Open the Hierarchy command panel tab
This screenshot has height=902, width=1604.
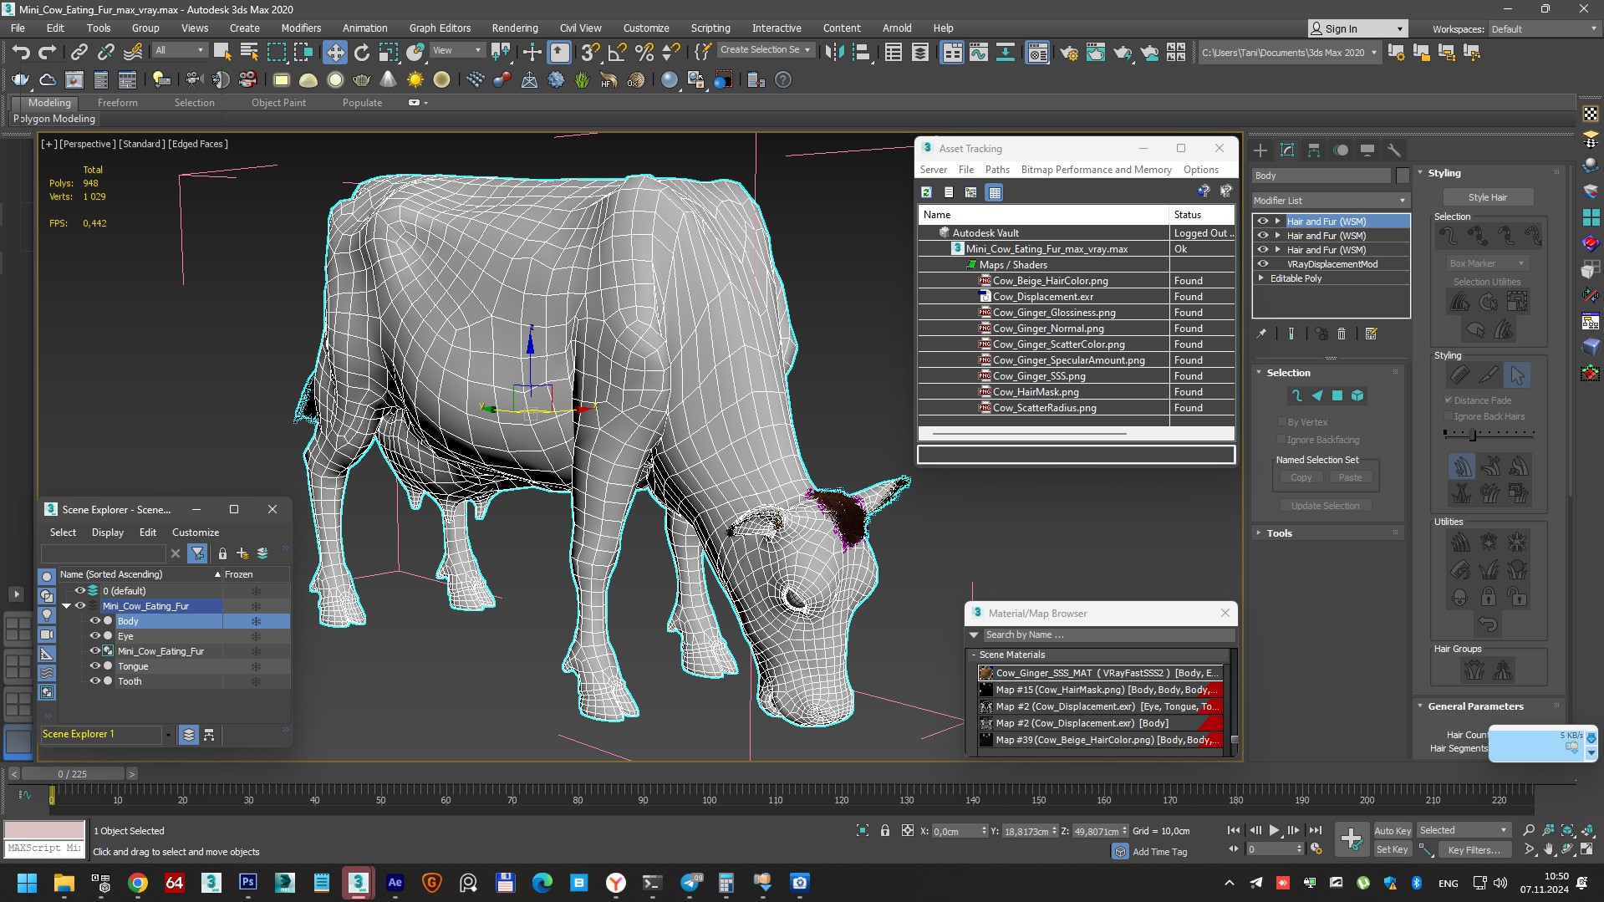[x=1314, y=150]
